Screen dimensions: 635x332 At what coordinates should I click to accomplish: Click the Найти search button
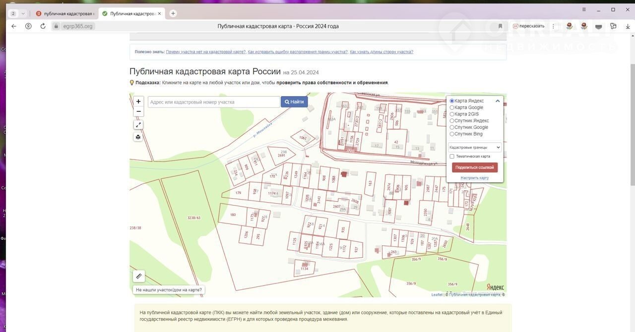294,102
